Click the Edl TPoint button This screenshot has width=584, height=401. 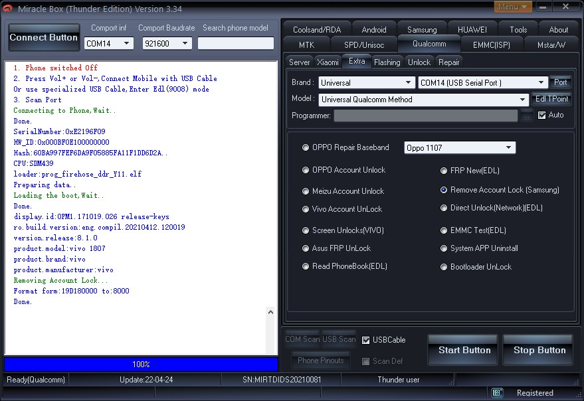point(551,99)
